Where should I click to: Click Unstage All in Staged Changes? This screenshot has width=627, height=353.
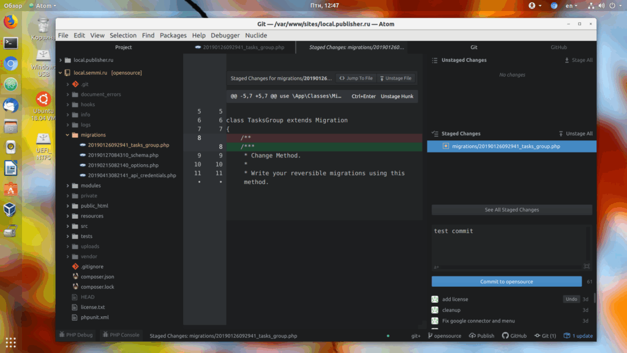click(576, 134)
